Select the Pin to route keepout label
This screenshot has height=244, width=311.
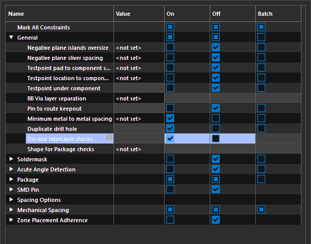[55, 109]
